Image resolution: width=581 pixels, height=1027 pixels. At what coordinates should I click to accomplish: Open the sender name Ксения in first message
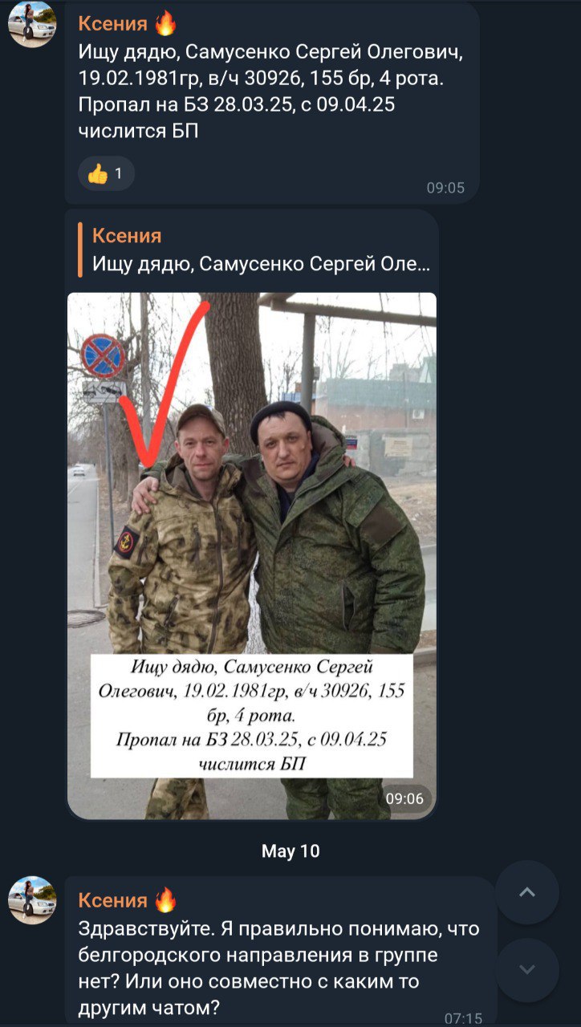[x=113, y=23]
